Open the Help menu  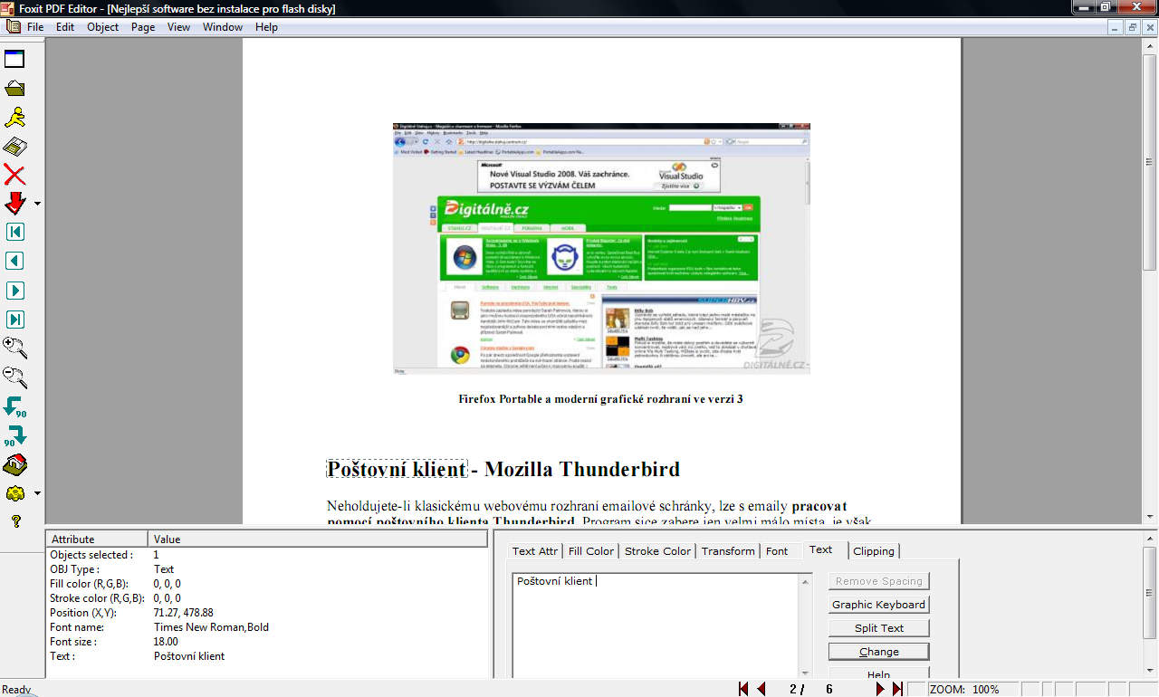(266, 27)
